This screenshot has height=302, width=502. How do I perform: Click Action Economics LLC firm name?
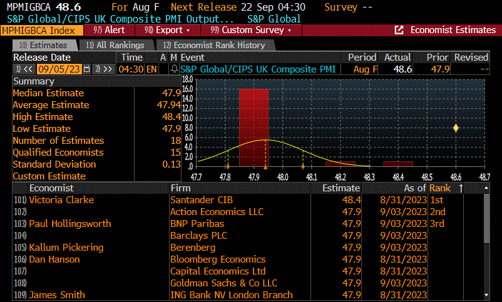point(217,212)
